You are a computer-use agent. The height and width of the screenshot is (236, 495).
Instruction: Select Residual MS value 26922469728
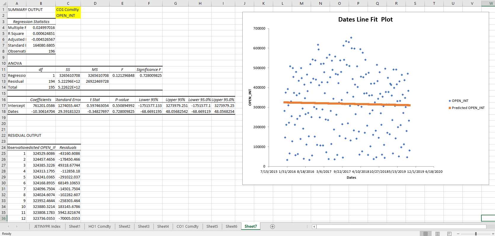[95, 81]
